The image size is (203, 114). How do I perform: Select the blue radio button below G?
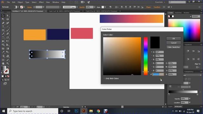[151, 71]
